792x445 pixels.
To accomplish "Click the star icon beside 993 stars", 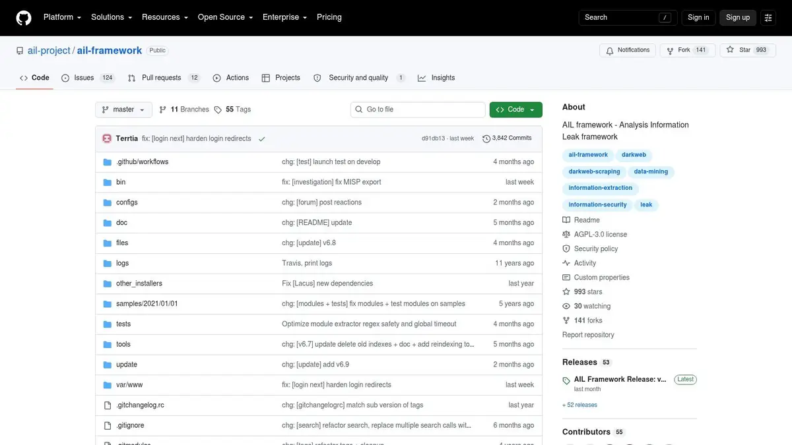I will (x=566, y=292).
